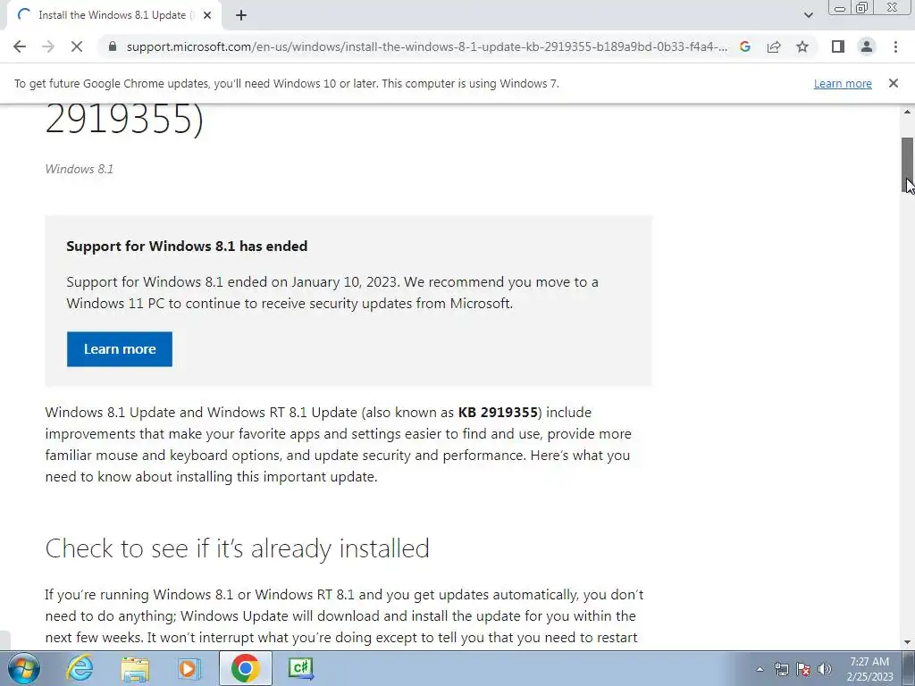Dismiss the Chrome update notification bar
The height and width of the screenshot is (686, 915).
[894, 83]
